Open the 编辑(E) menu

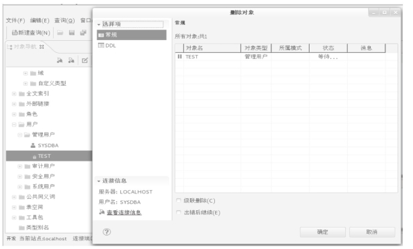(40, 21)
